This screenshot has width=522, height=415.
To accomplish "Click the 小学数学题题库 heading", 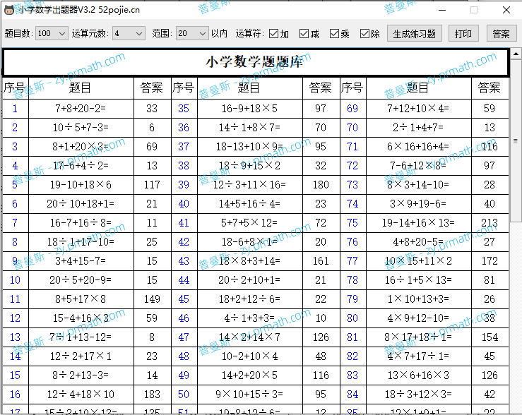I will pos(254,61).
